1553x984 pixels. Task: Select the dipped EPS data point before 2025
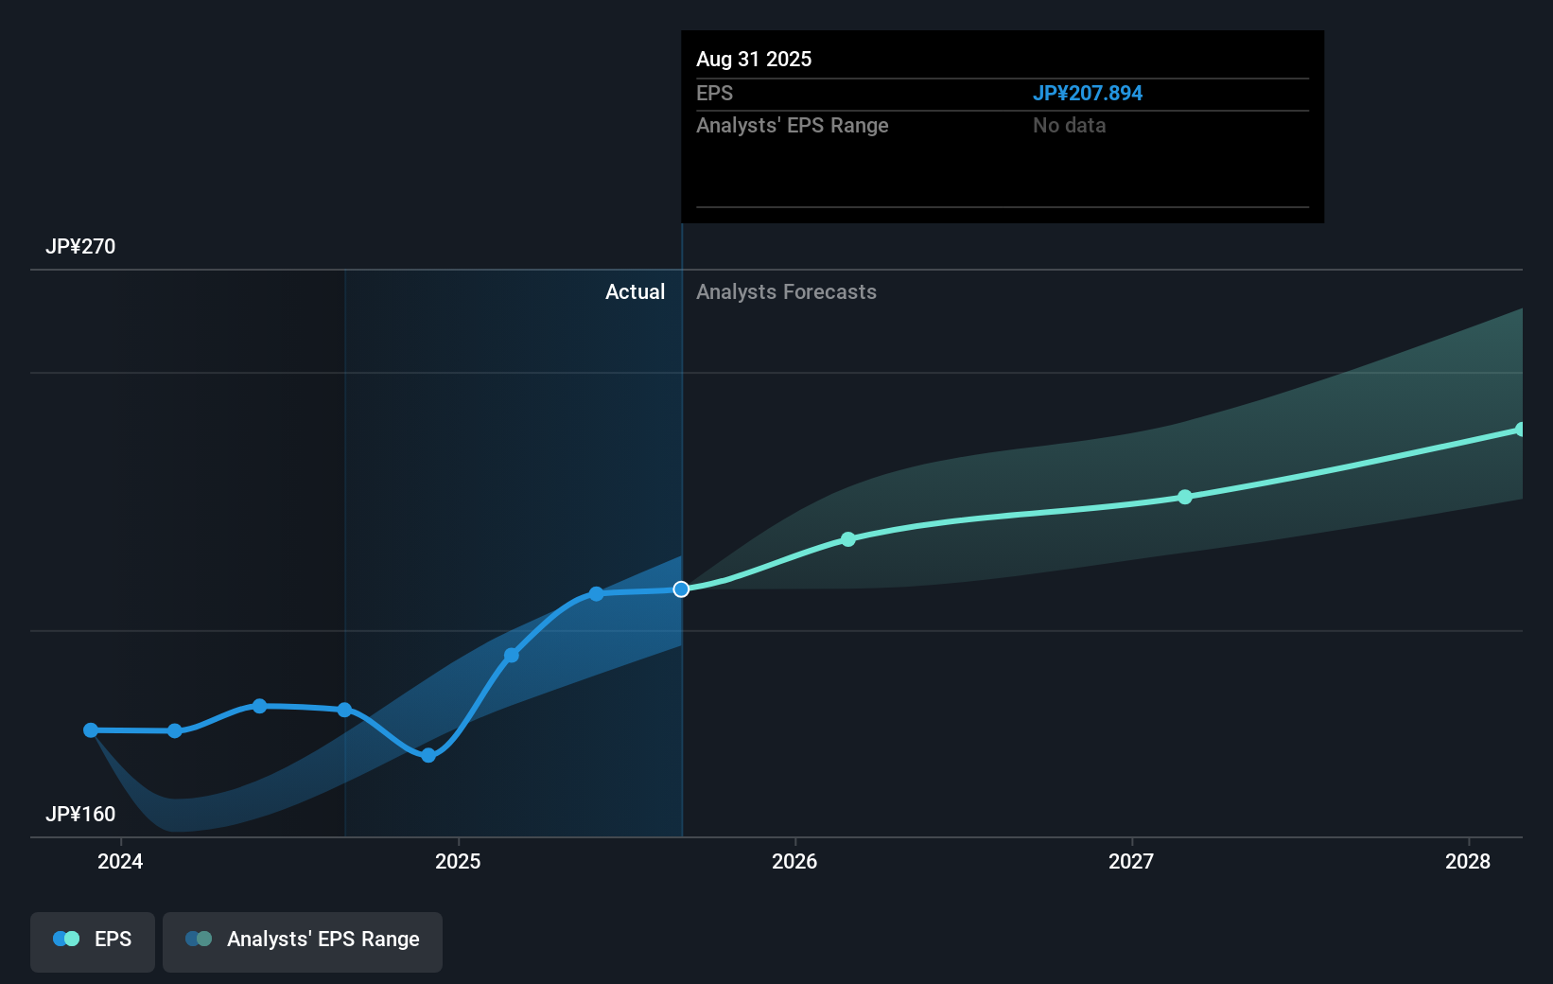428,755
